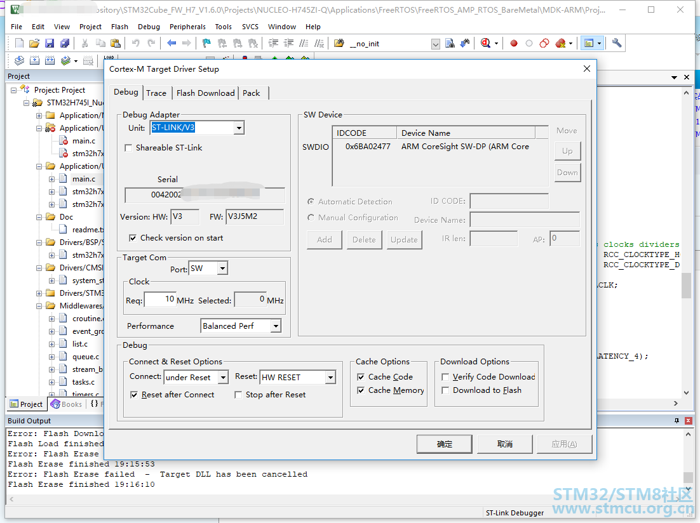
Task: Click the Req clock MHz input field
Action: (160, 300)
